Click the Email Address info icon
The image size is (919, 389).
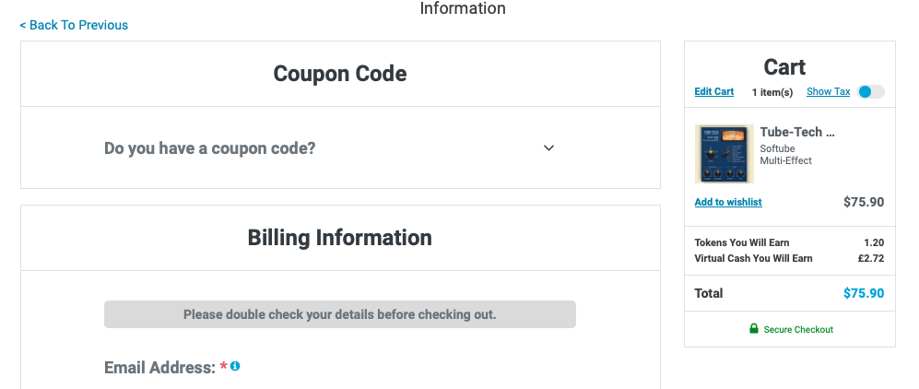click(x=235, y=366)
